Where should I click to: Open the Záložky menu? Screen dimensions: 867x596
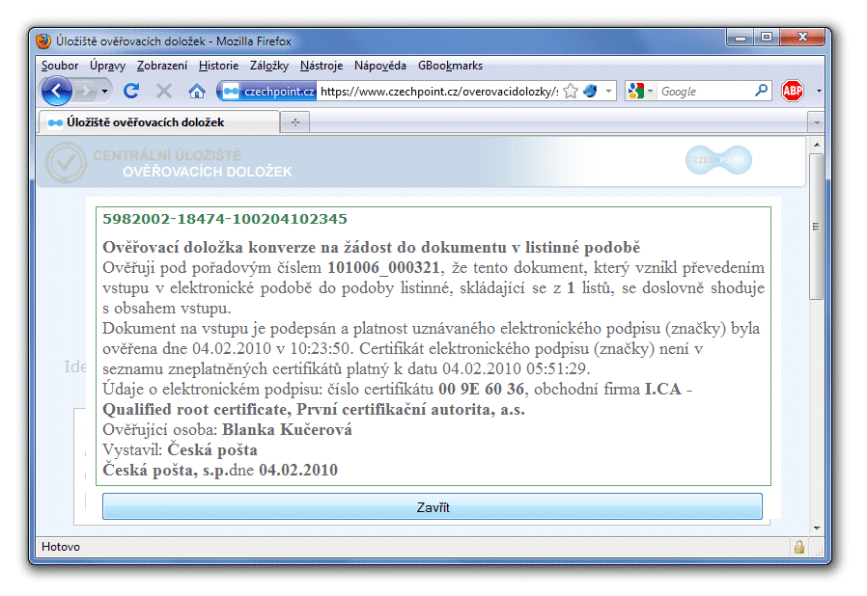pos(269,66)
